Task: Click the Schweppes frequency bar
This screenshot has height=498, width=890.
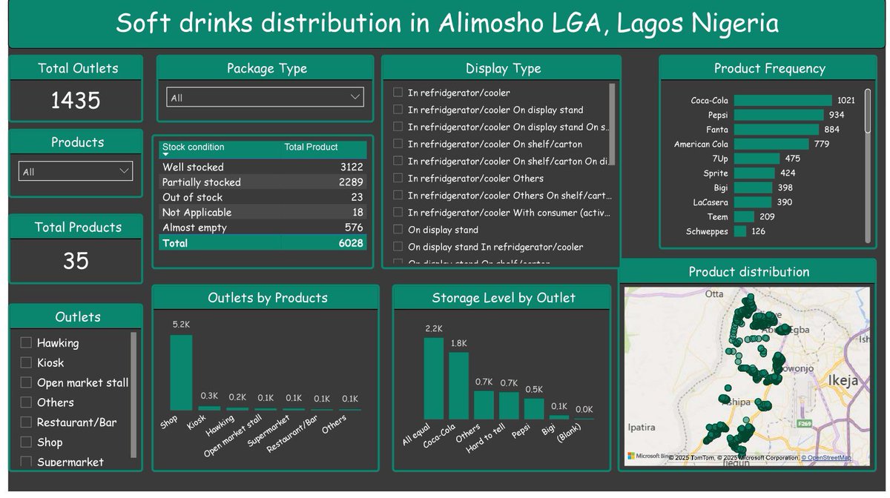Action: point(740,231)
